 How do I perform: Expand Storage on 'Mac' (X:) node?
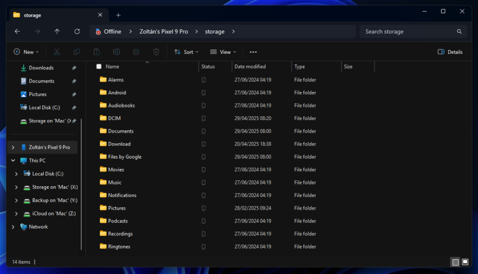16,187
